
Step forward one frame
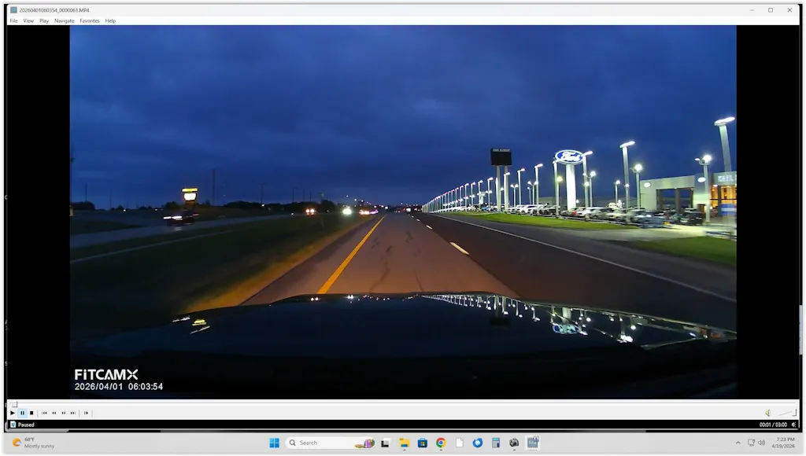[x=86, y=413]
